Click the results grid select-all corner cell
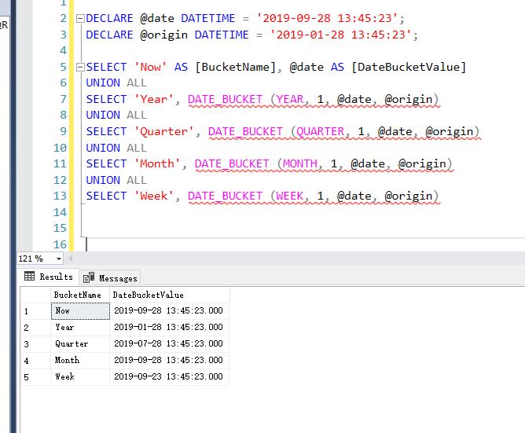Screen dimensions: 525x433 tap(35, 295)
